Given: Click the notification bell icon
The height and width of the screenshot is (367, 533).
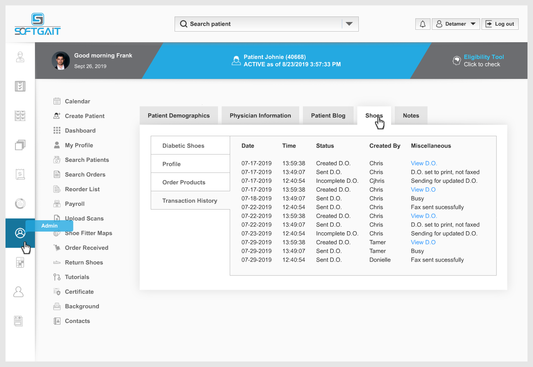Looking at the screenshot, I should pos(423,24).
